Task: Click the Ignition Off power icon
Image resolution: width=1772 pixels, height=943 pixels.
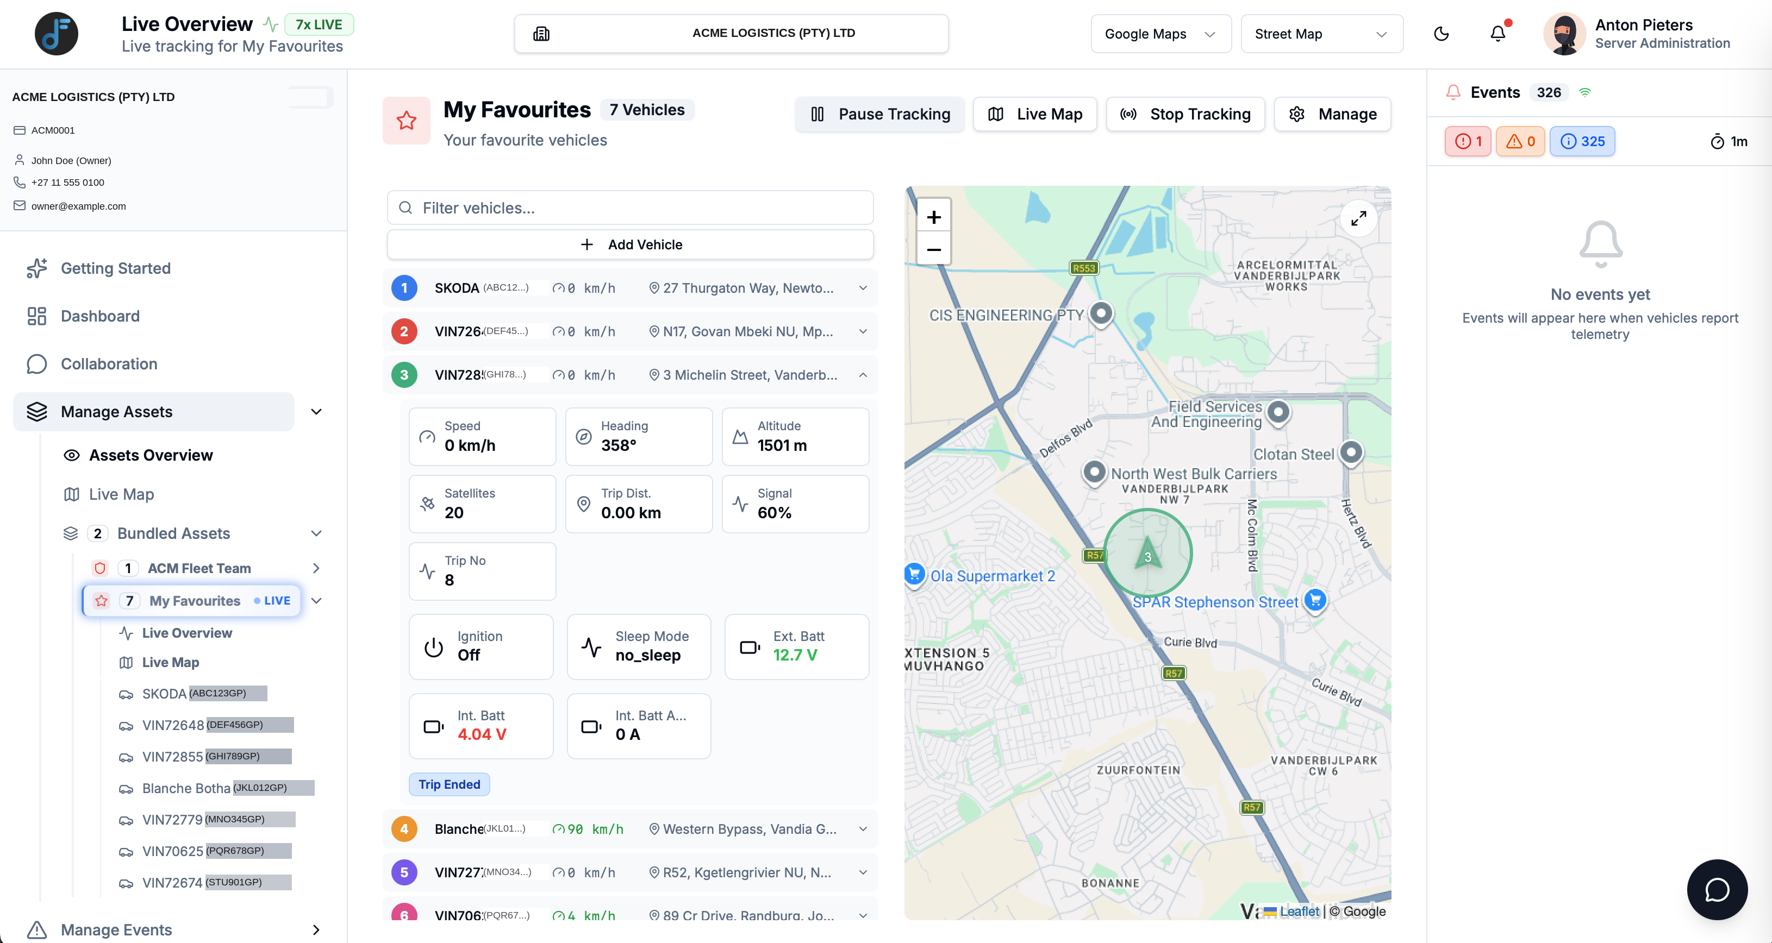Action: (x=434, y=647)
